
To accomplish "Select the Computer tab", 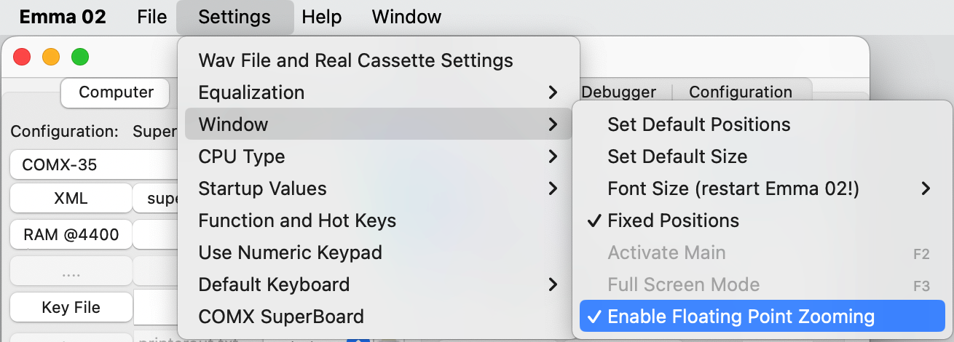I will (116, 92).
